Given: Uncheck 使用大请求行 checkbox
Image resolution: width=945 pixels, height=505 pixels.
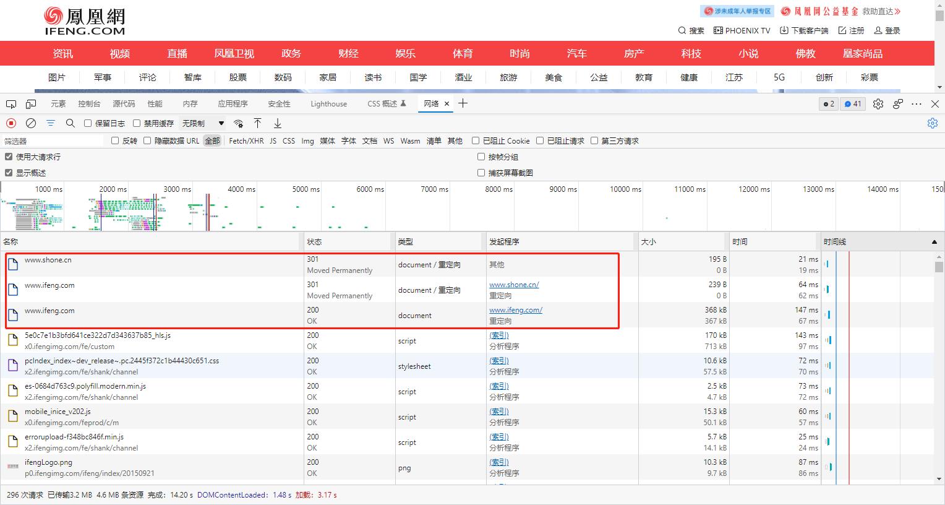Looking at the screenshot, I should click(x=9, y=157).
